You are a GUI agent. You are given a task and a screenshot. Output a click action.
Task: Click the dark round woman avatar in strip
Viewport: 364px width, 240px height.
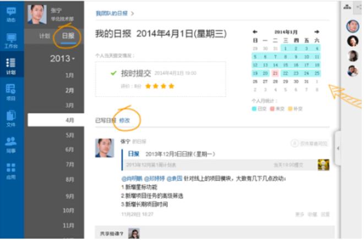point(352,41)
